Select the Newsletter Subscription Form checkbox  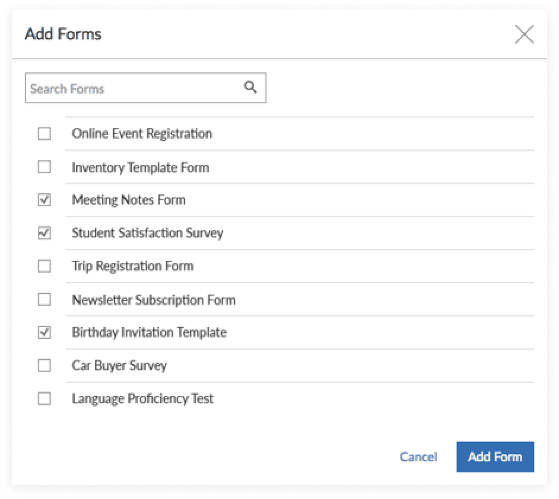45,299
